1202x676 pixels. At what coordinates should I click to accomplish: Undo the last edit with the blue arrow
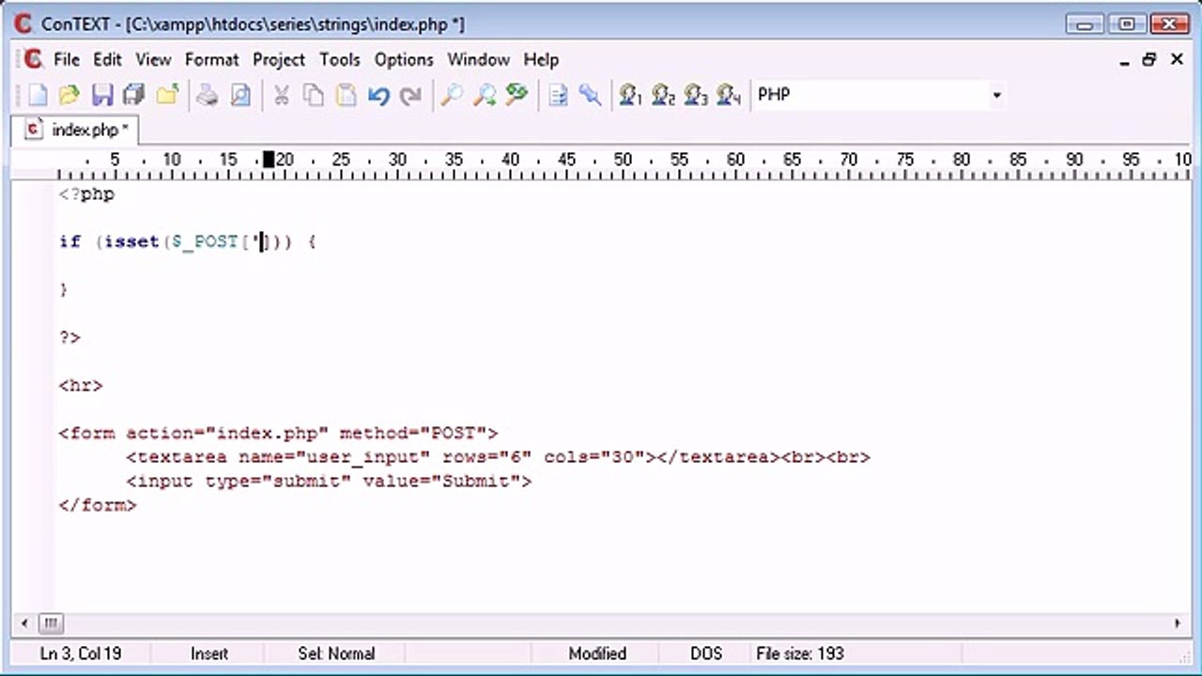pyautogui.click(x=378, y=95)
